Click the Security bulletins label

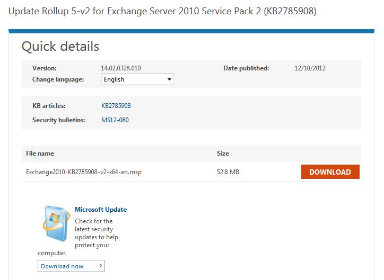(x=58, y=120)
